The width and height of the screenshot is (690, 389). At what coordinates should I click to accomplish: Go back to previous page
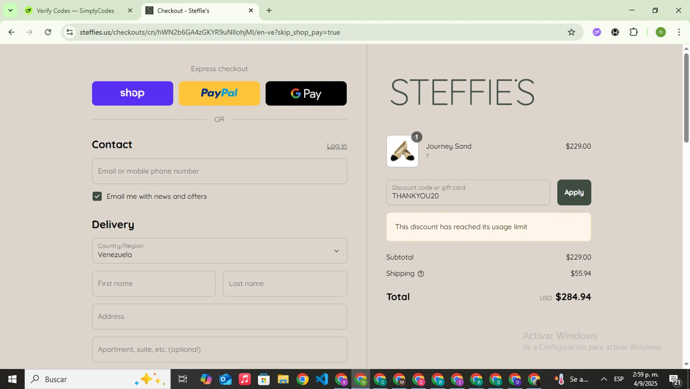11,32
